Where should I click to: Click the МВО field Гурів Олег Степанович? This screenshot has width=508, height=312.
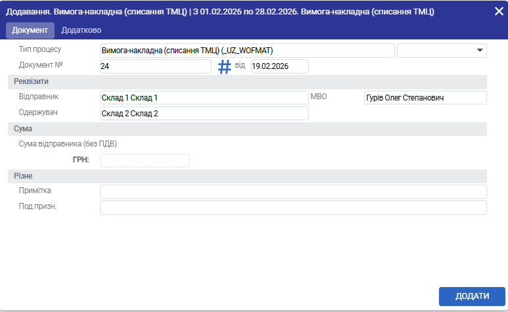[425, 97]
